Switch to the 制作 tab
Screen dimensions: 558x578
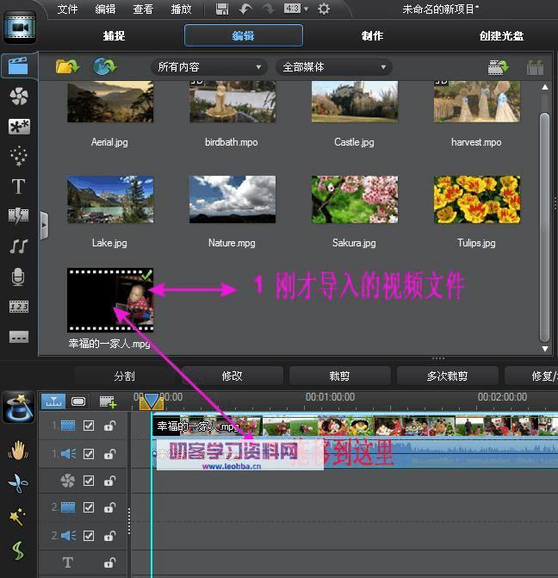(x=372, y=36)
